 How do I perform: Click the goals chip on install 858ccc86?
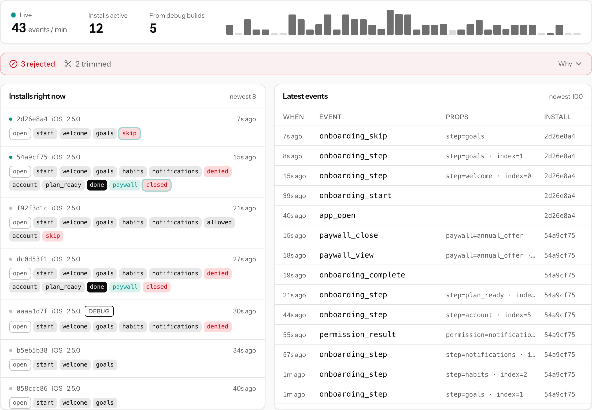point(105,403)
